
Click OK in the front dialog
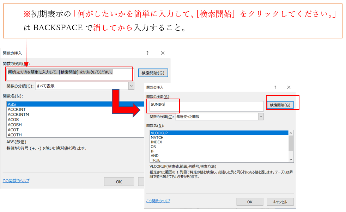point(250,202)
